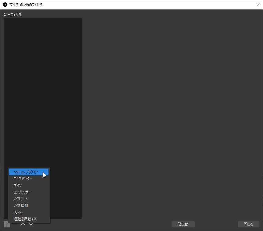This screenshot has width=263, height=231.
Task: Close the filter window with X
Action: click(x=258, y=5)
